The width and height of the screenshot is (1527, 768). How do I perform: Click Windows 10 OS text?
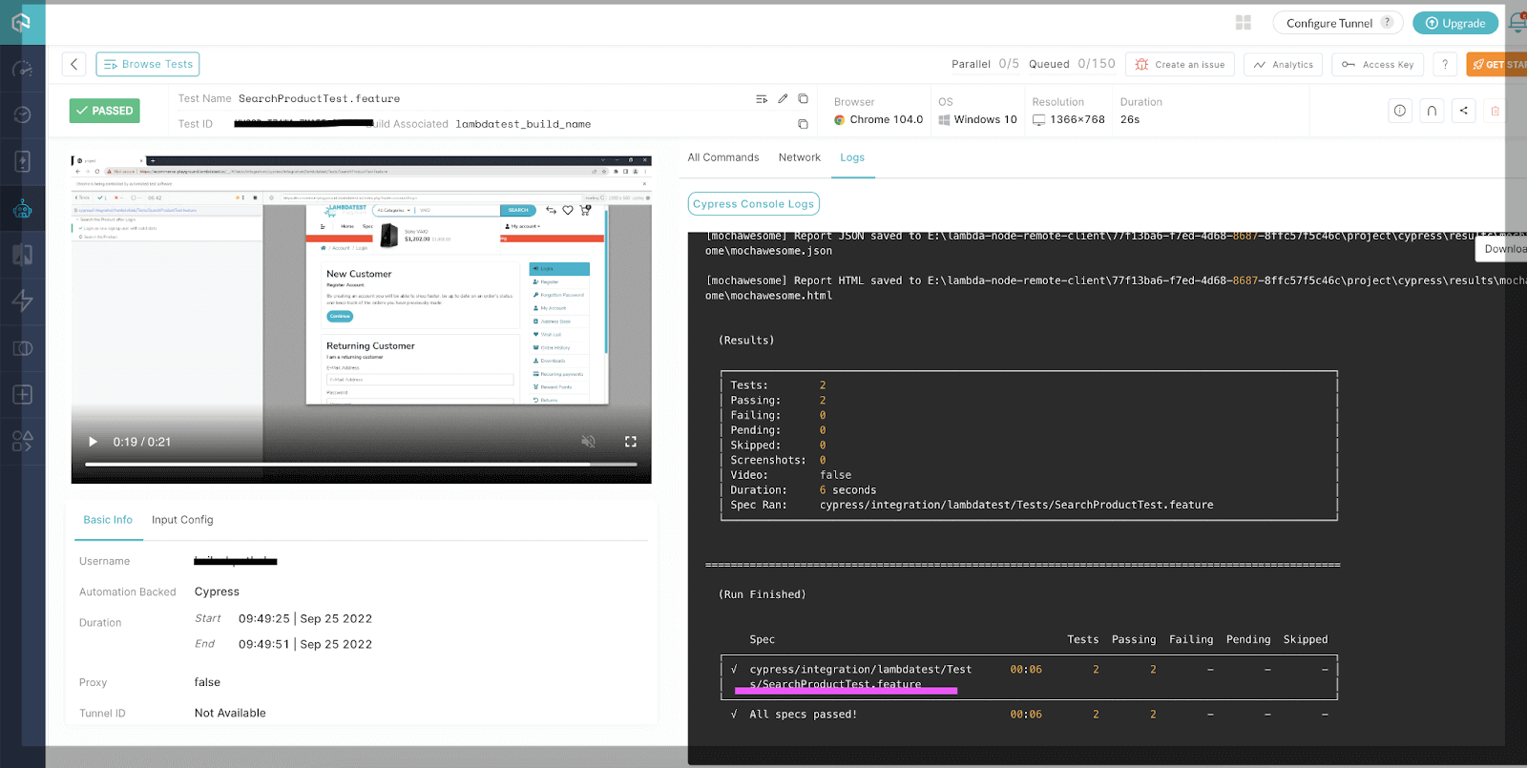coord(985,119)
